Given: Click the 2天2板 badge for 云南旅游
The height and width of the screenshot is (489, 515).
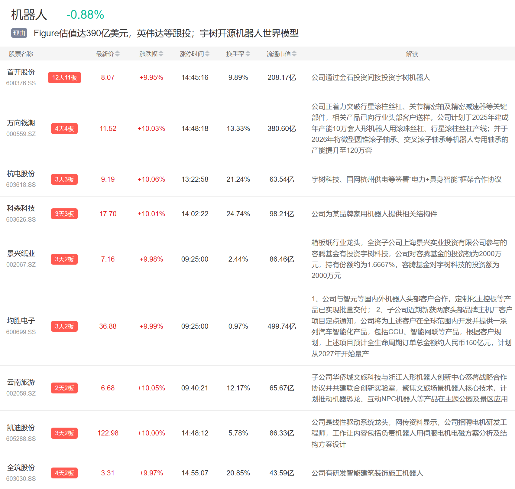Looking at the screenshot, I should click(64, 388).
